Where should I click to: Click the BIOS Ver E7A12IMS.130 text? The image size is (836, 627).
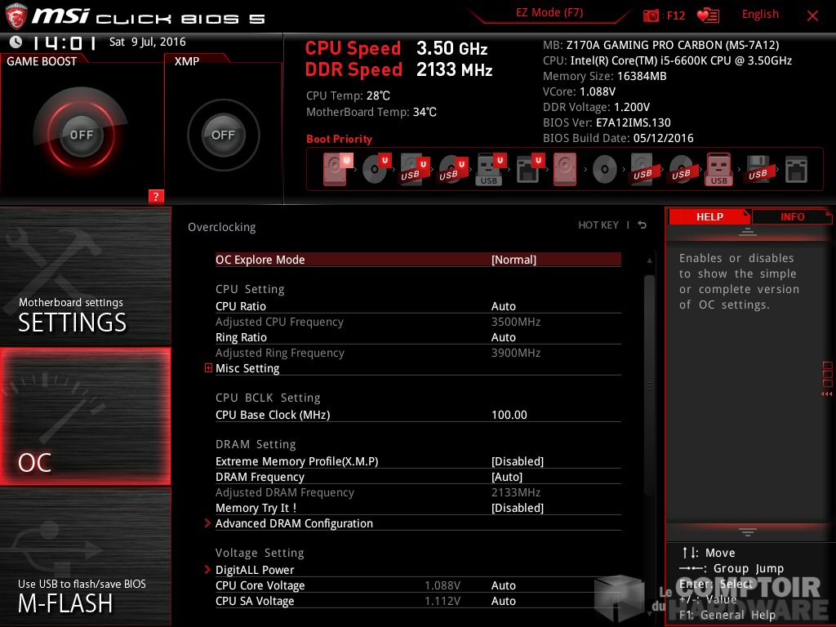[x=607, y=122]
